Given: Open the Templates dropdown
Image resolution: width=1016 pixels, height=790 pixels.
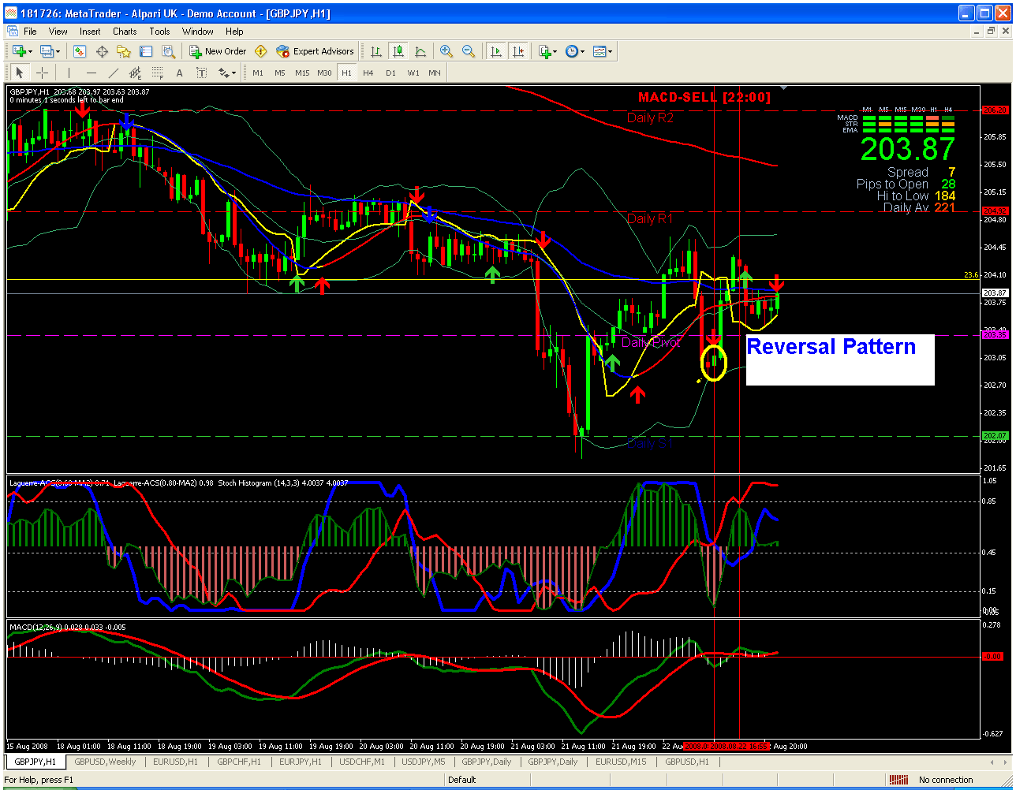Looking at the screenshot, I should [603, 51].
